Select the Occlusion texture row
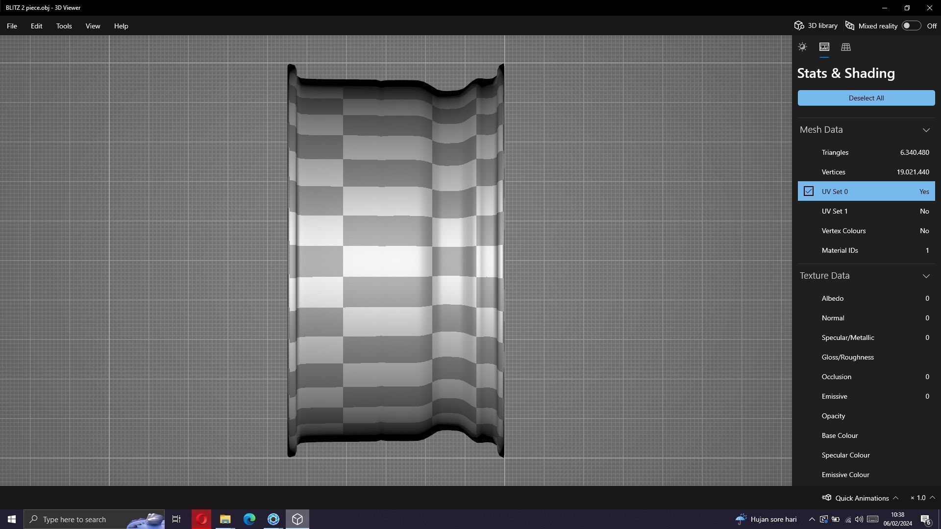941x529 pixels. pyautogui.click(x=866, y=377)
